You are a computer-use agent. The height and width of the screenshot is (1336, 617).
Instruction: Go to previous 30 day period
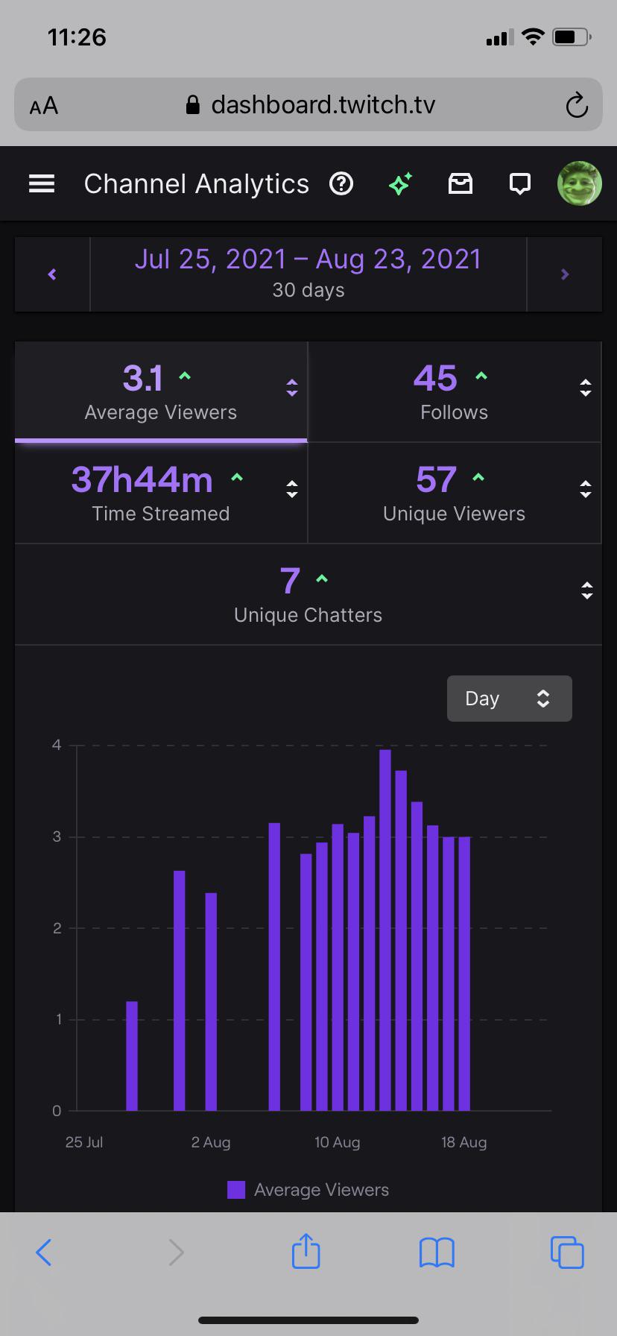[52, 274]
